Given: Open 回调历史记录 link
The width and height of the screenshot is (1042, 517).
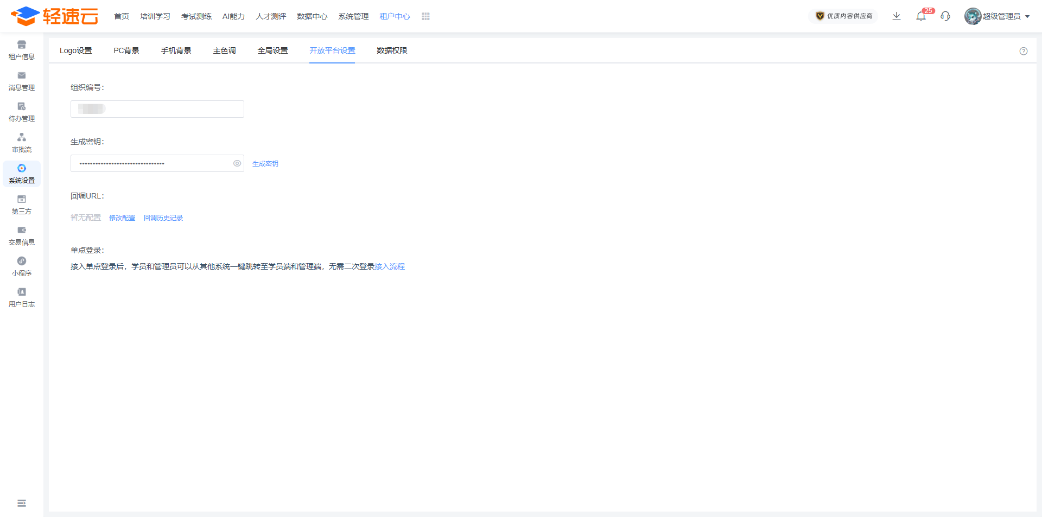Looking at the screenshot, I should pos(163,218).
